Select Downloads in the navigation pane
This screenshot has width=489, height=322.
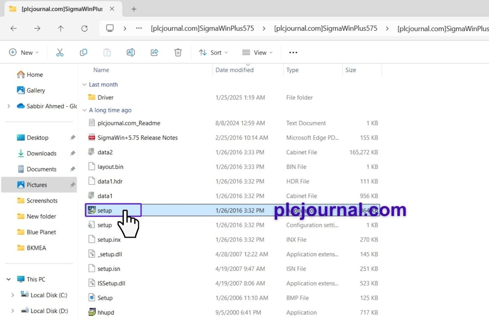(x=41, y=153)
